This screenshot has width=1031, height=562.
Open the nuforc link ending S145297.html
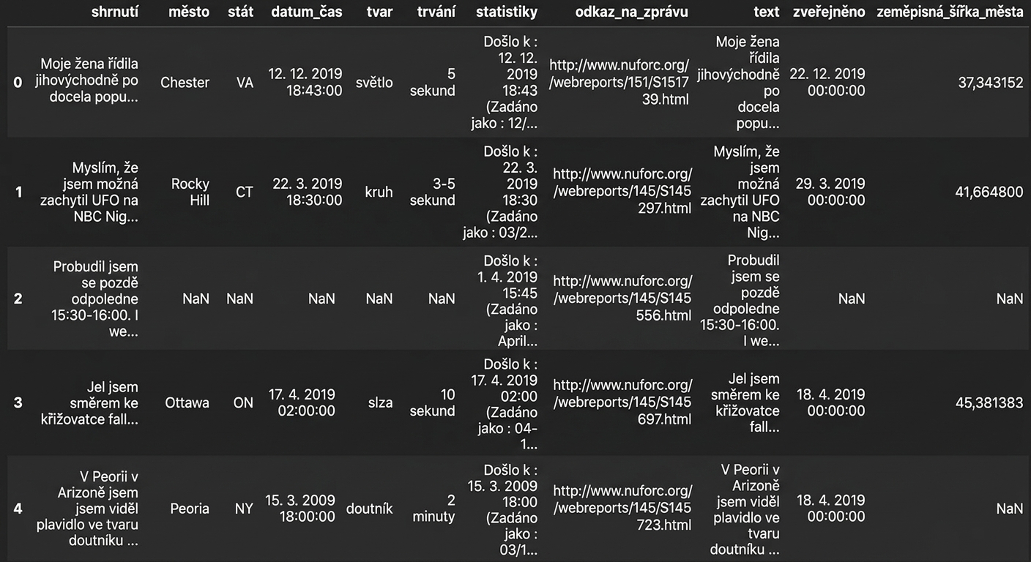point(622,191)
